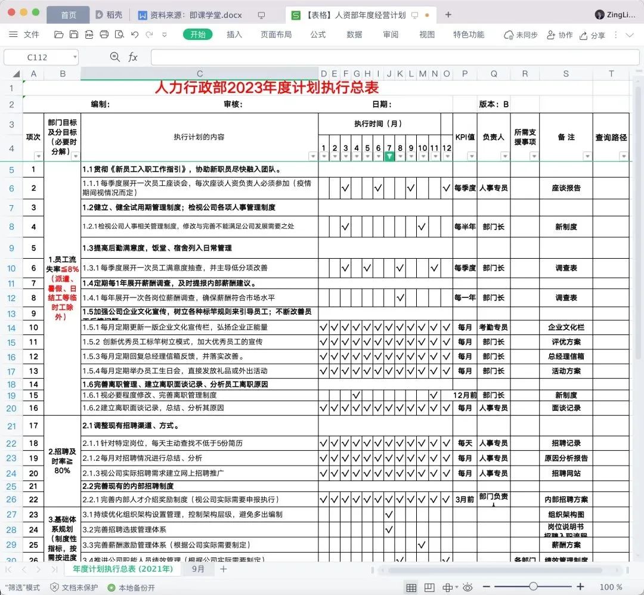Screen dimensions: 644x595
Task: Click the Select All triangle corner
Action: (17, 74)
